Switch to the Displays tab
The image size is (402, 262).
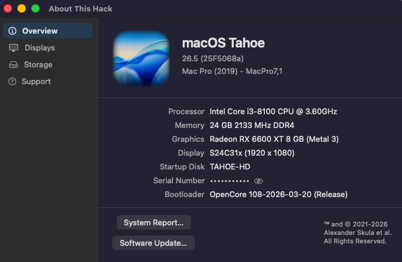(40, 47)
